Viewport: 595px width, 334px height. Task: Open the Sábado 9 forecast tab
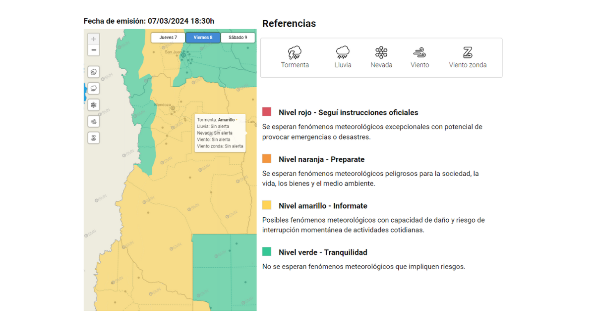[x=238, y=37]
